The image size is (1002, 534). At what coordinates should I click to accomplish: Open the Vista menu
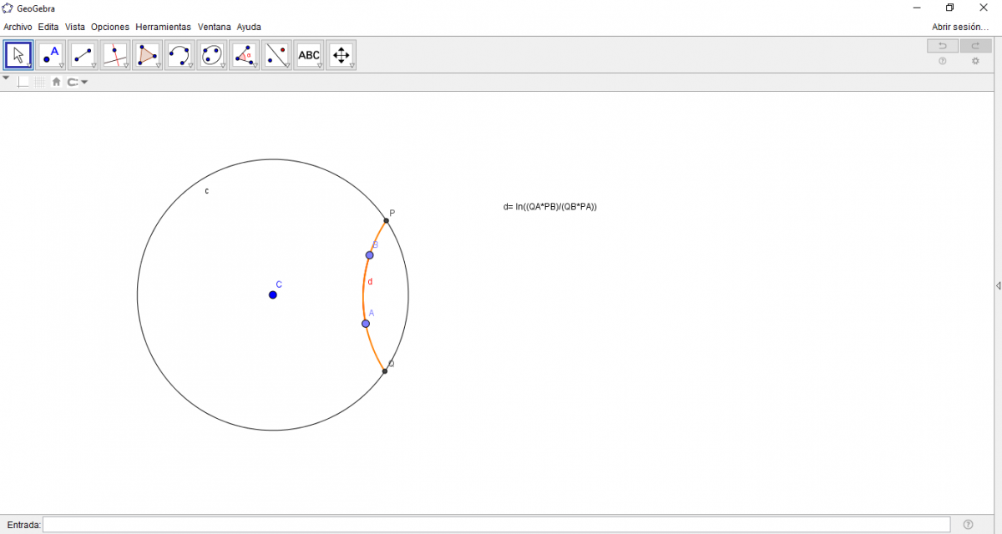(75, 27)
